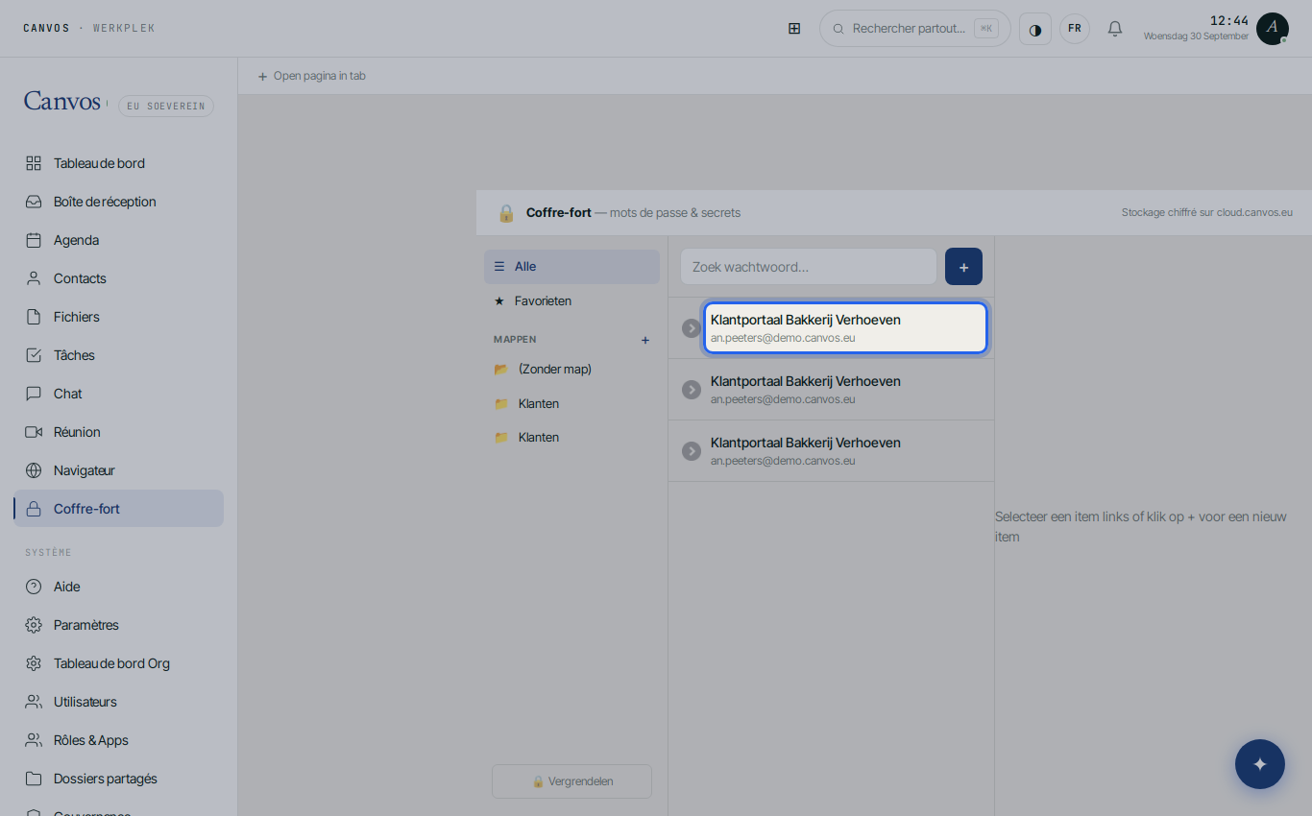1312x816 pixels.
Task: Open the user avatar menu
Action: coord(1272,29)
